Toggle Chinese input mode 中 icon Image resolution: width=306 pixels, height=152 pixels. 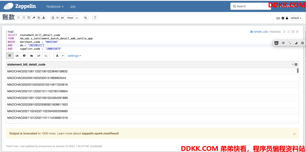[283, 43]
